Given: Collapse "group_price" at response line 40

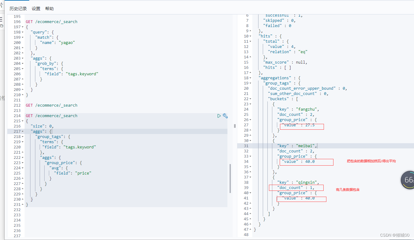Looking at the screenshot, I should click(x=250, y=193).
